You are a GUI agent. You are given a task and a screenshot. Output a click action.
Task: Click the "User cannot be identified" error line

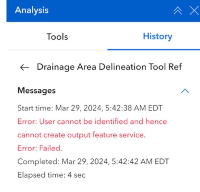click(x=92, y=122)
